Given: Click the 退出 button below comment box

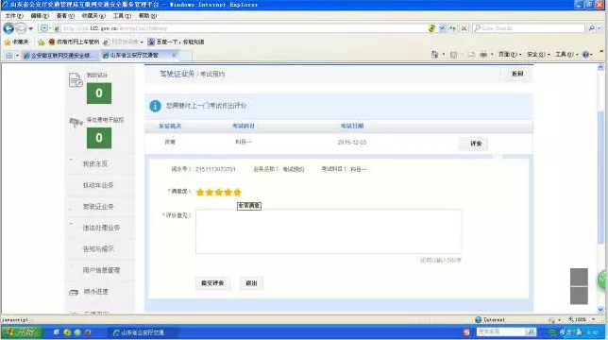Looking at the screenshot, I should [251, 283].
